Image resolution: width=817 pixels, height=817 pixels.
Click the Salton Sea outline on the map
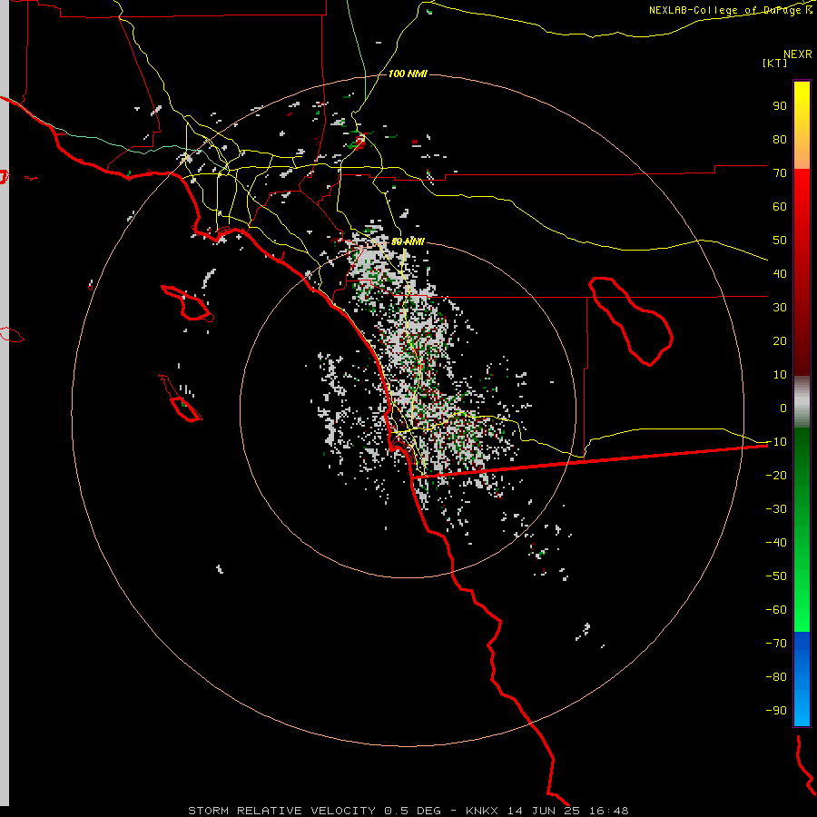point(631,321)
